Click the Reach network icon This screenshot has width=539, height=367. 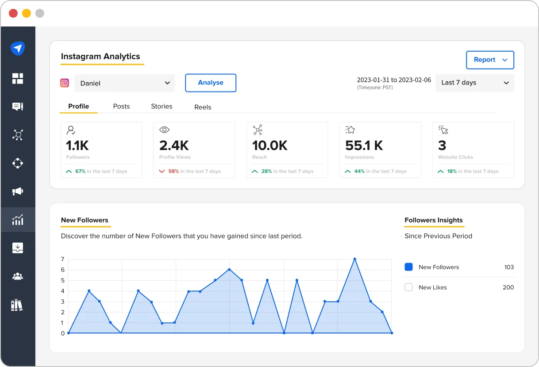point(258,130)
